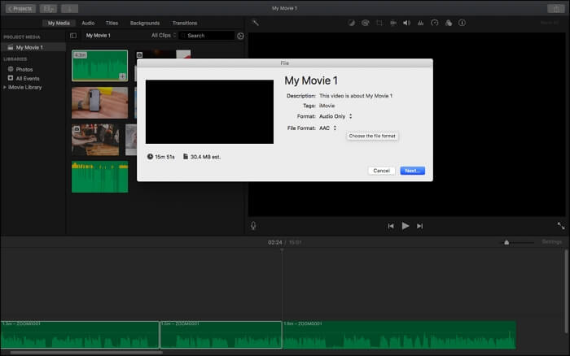570x356 pixels.
Task: Open the File Format AAC dropdown
Action: (327, 128)
